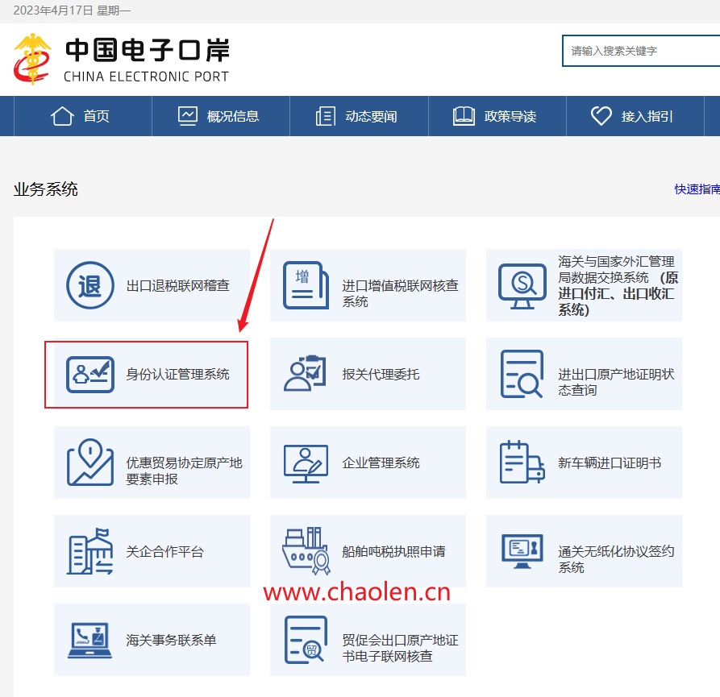720x697 pixels.
Task: Click the 优惠贸易协定原产地要素申报 map pin icon
Action: [x=89, y=463]
